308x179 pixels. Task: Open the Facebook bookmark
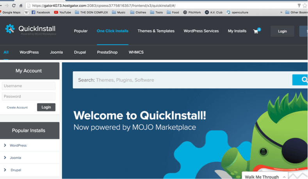click(x=41, y=12)
